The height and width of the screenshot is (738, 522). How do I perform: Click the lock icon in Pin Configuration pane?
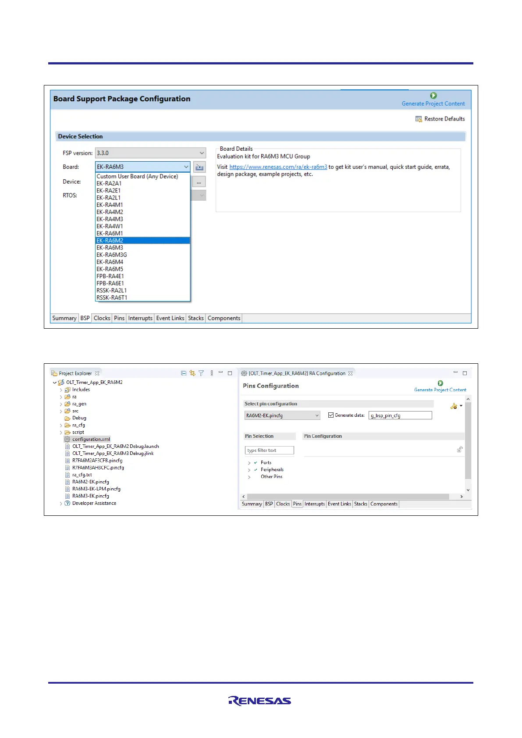point(460,449)
